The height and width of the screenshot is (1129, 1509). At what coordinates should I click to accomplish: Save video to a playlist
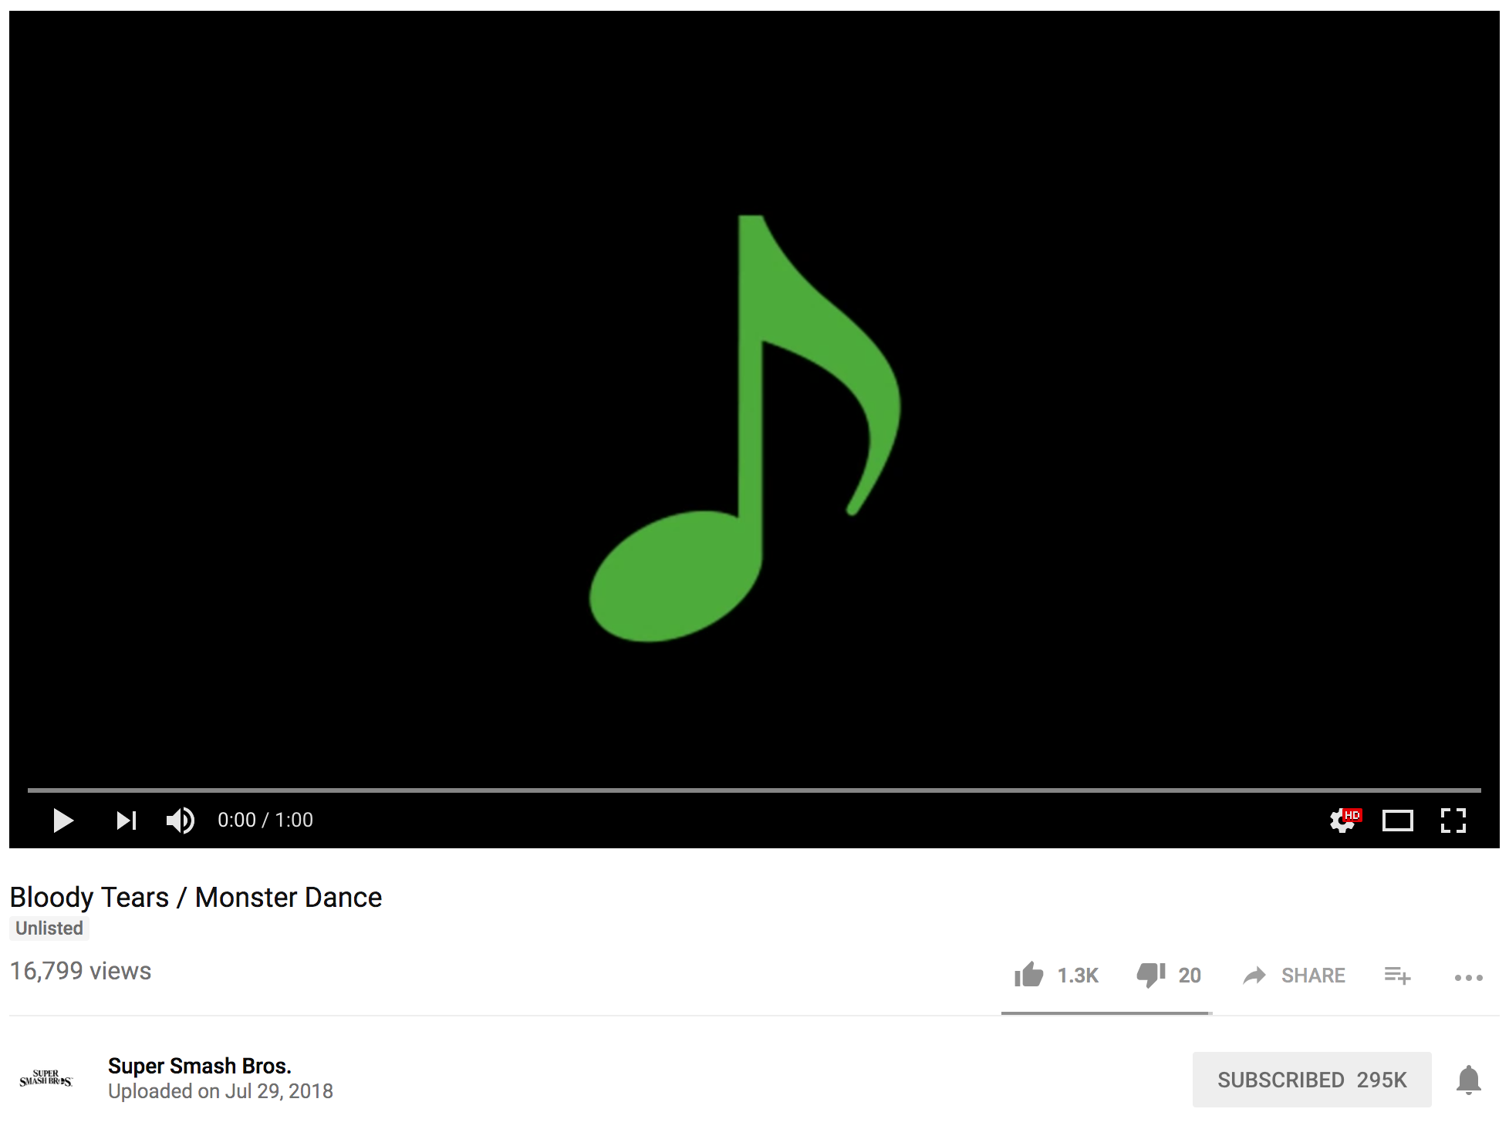[1397, 976]
